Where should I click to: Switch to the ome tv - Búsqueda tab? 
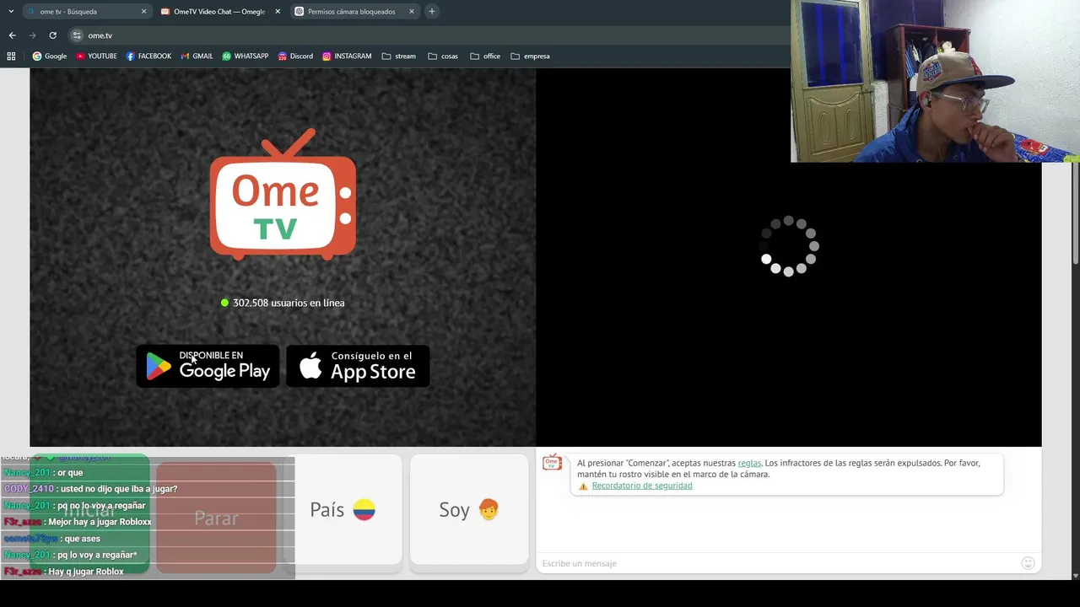(x=80, y=12)
